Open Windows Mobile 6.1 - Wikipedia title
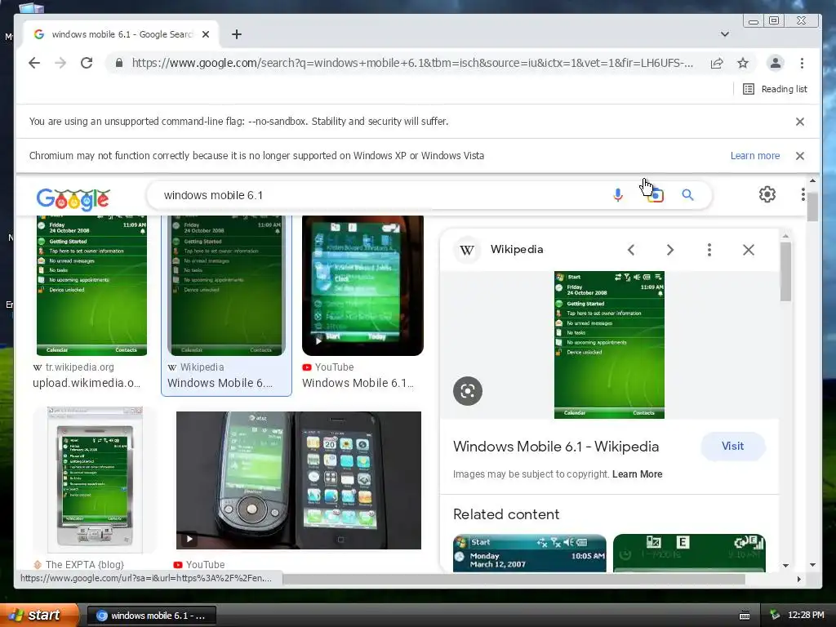Viewport: 836px width, 627px height. click(556, 447)
